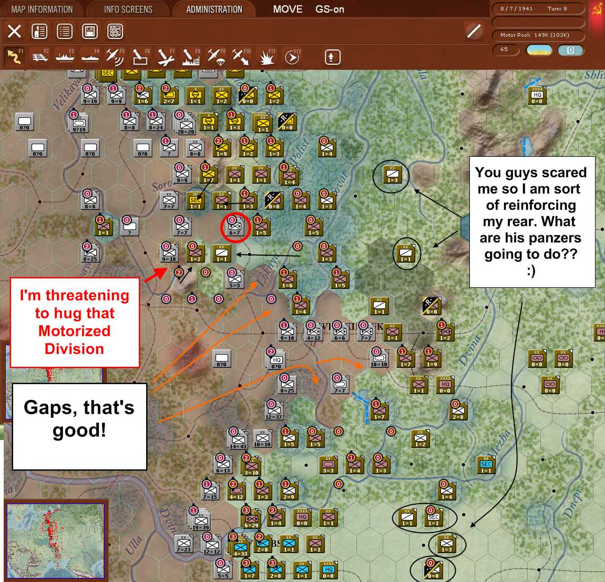This screenshot has width=605, height=582.
Task: Click the 'Motor Pool: 149K (103K)' readout
Action: [x=535, y=35]
